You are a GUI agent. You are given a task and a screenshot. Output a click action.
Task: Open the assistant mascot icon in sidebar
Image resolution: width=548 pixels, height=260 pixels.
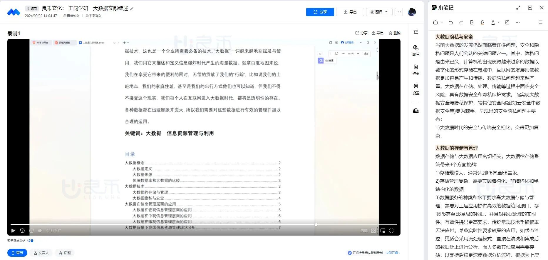pos(416,111)
